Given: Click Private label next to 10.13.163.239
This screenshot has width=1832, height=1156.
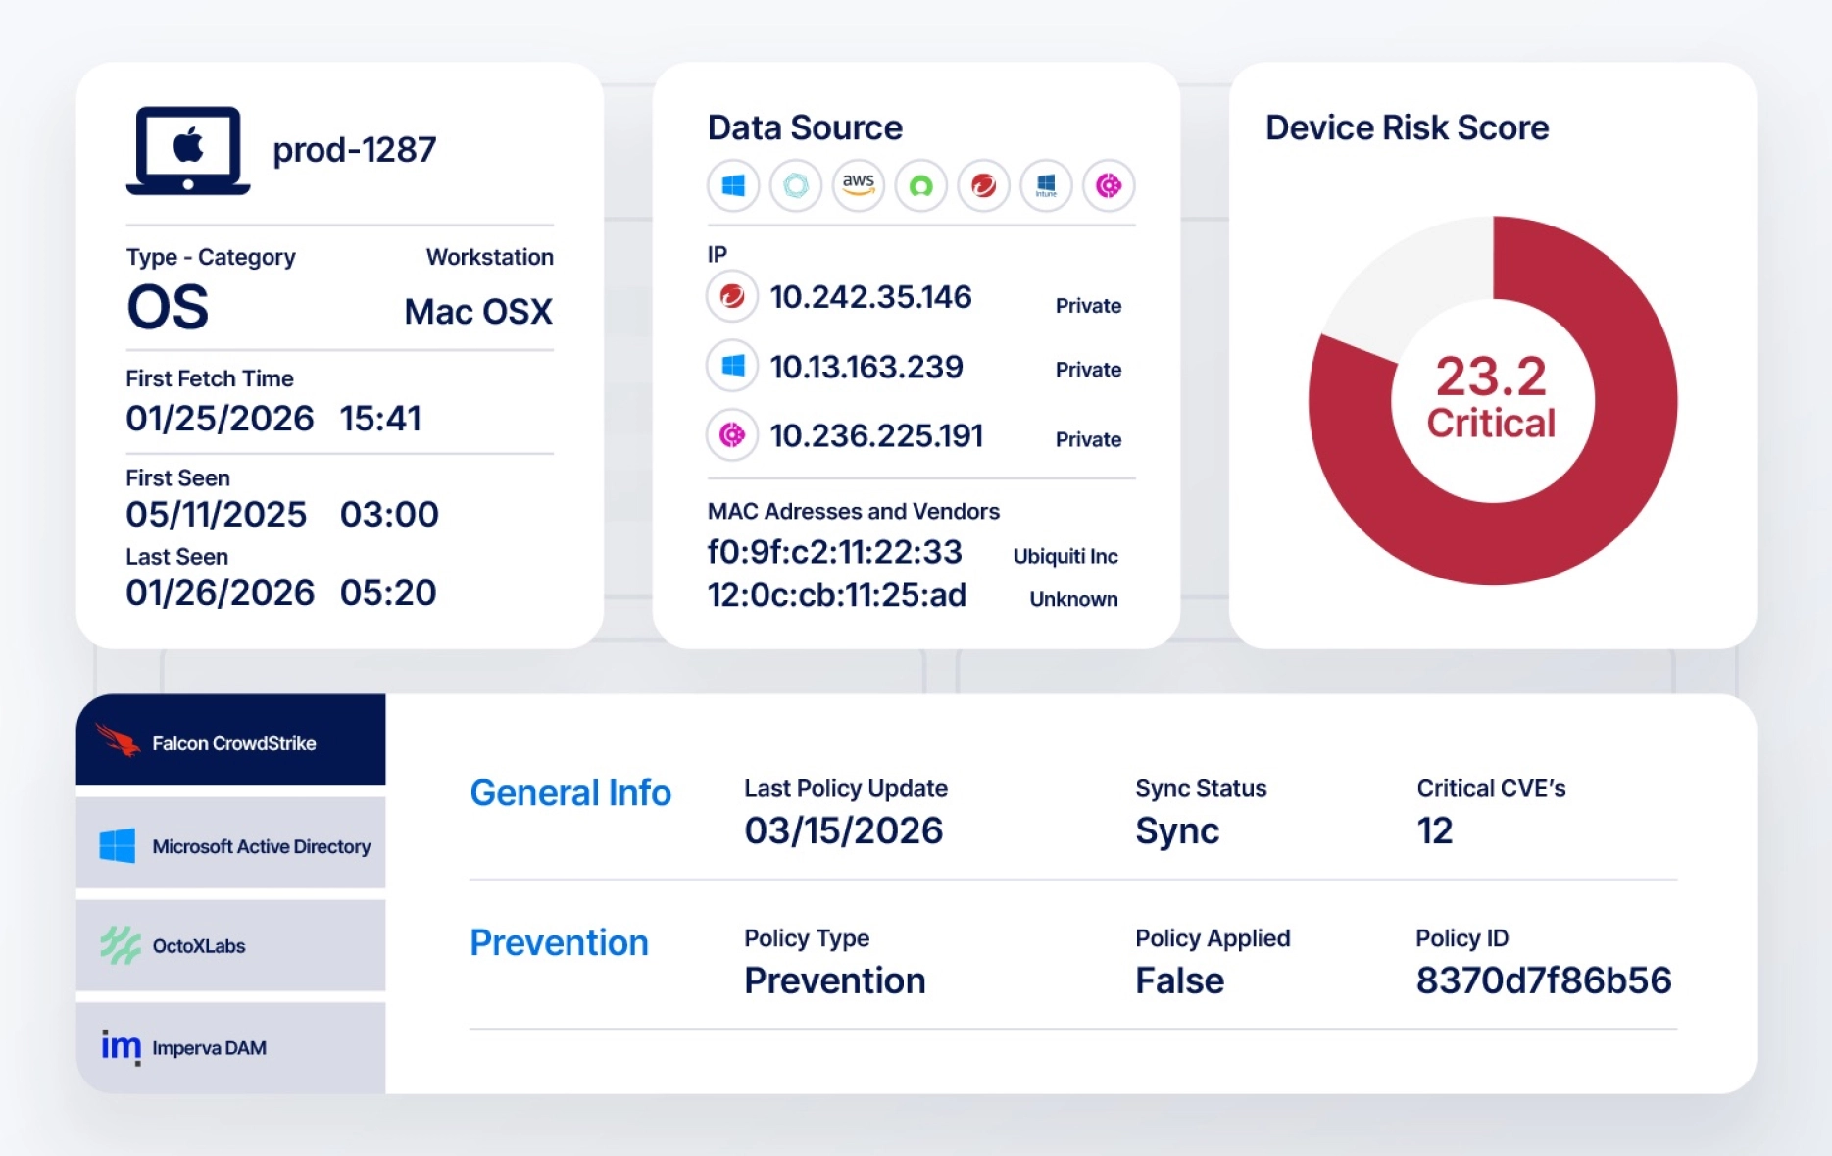Looking at the screenshot, I should coord(1088,370).
